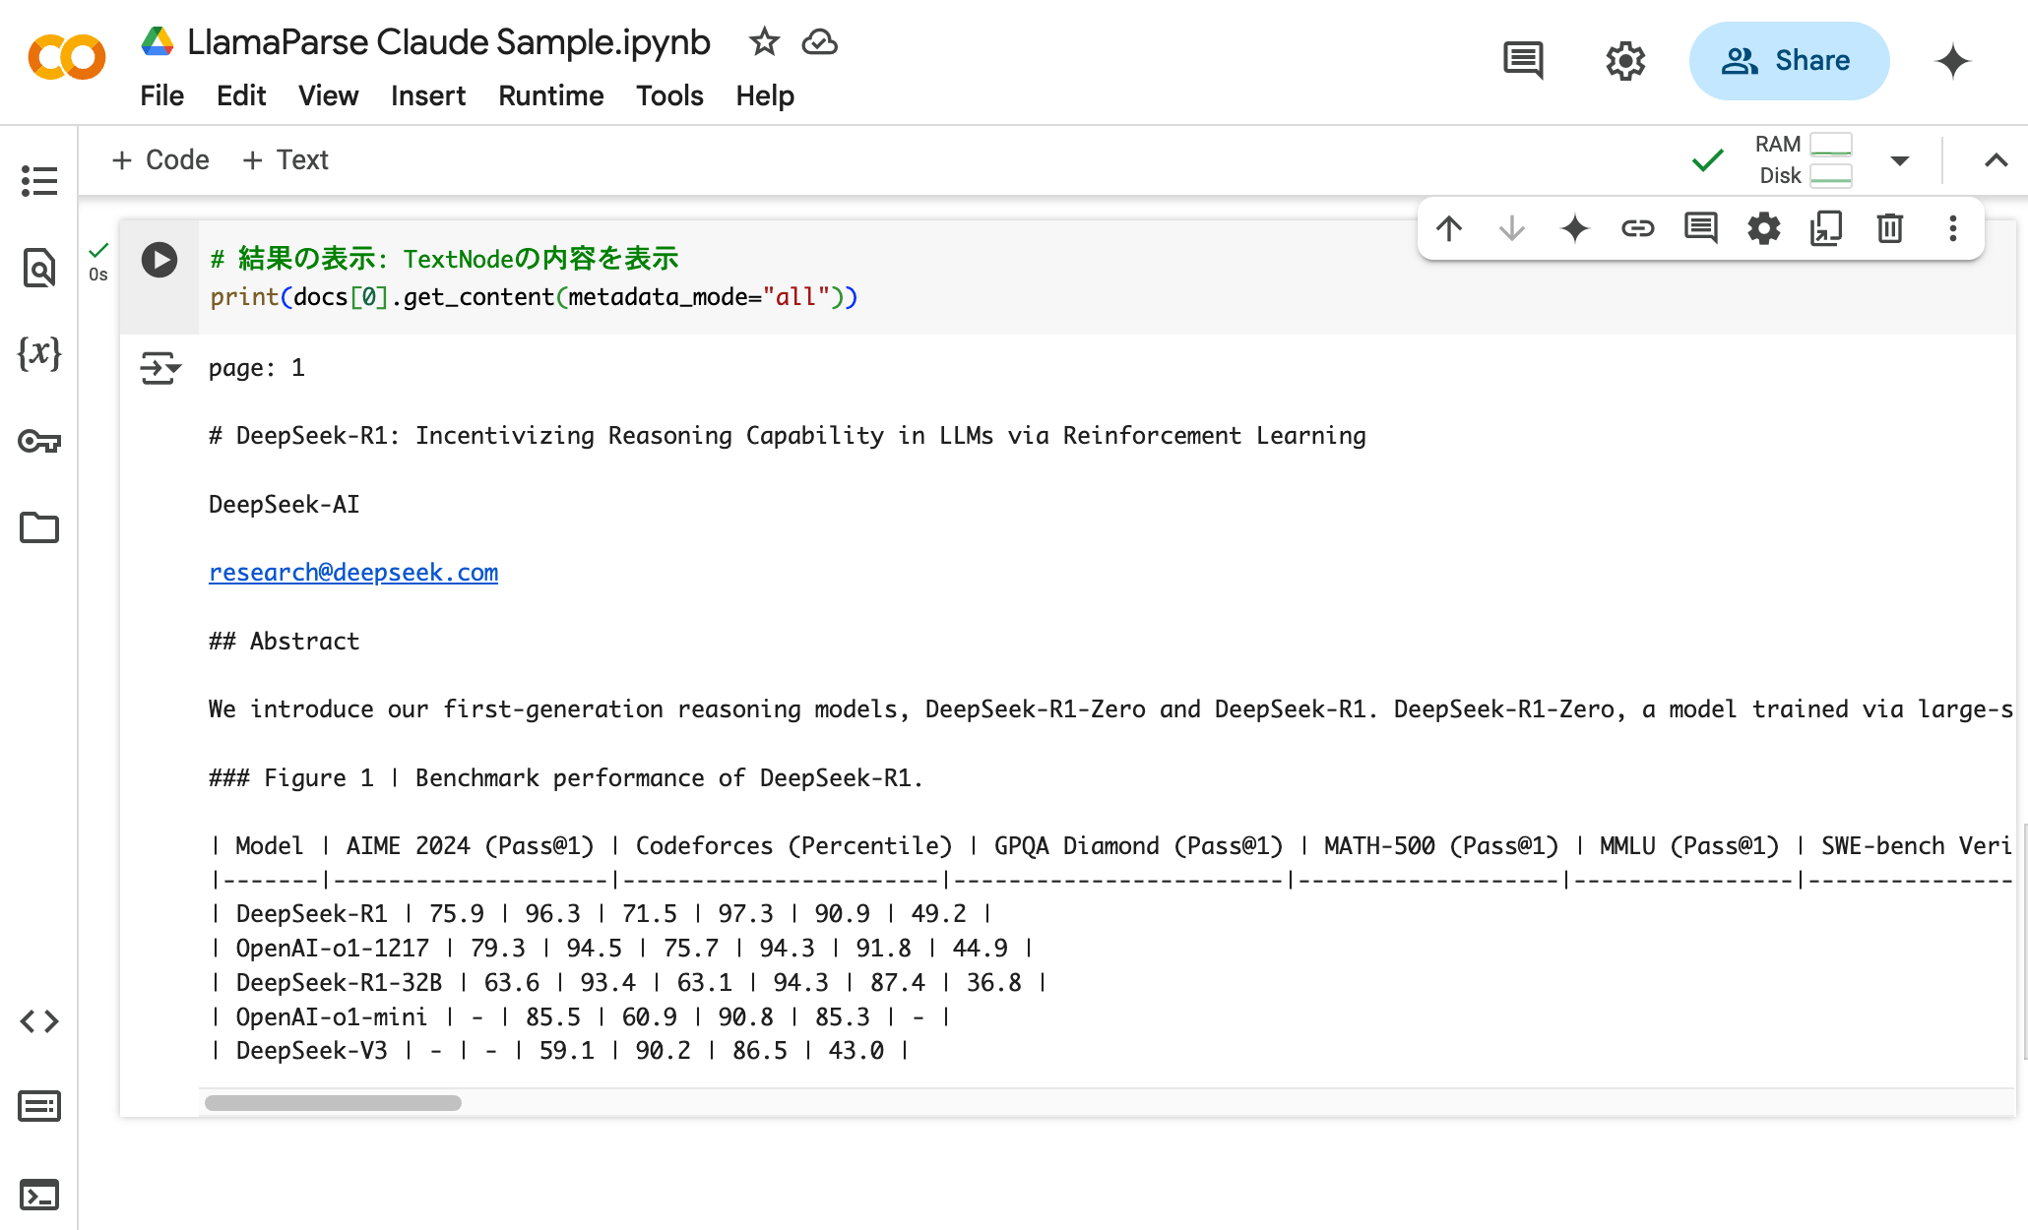Open the code snippets panel
The width and height of the screenshot is (2028, 1230).
[x=39, y=1021]
